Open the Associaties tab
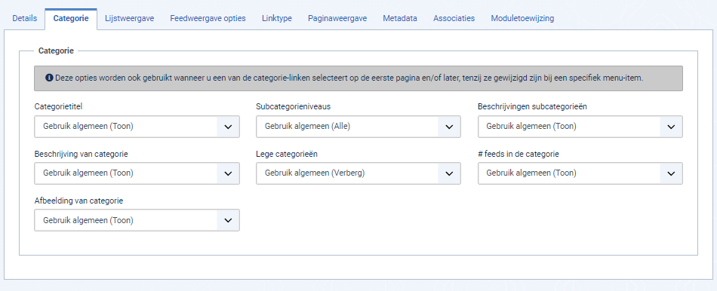Viewport: 717px width, 291px height. [x=454, y=18]
